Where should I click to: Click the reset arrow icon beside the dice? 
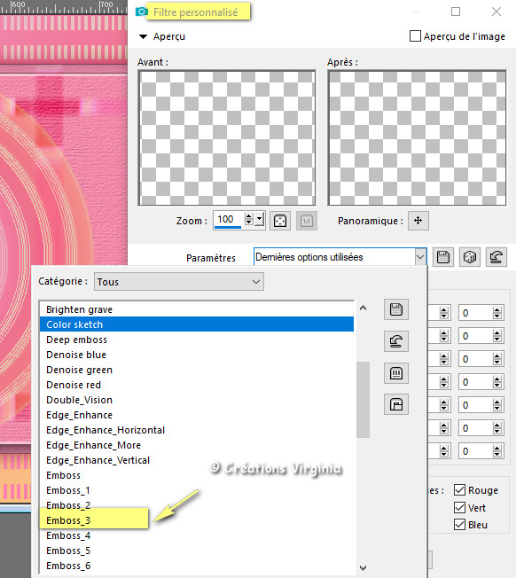pyautogui.click(x=496, y=257)
